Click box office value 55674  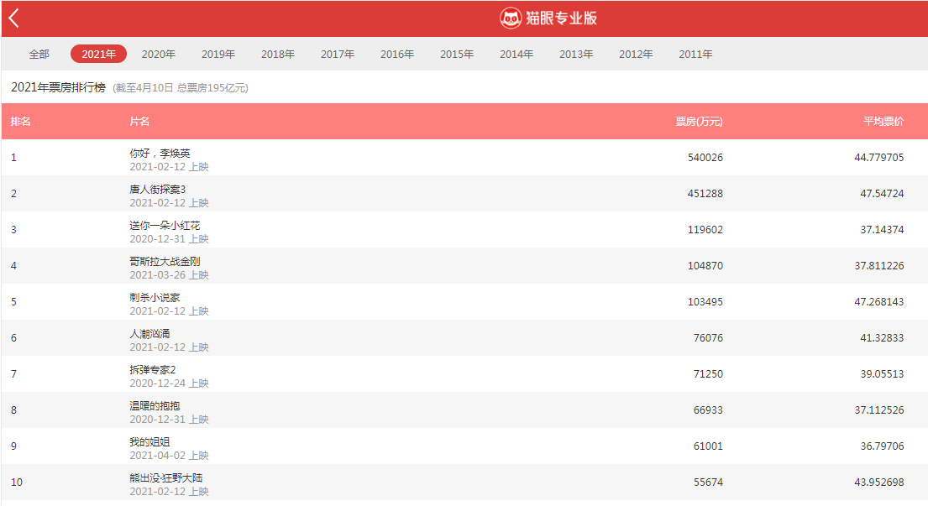pyautogui.click(x=708, y=482)
